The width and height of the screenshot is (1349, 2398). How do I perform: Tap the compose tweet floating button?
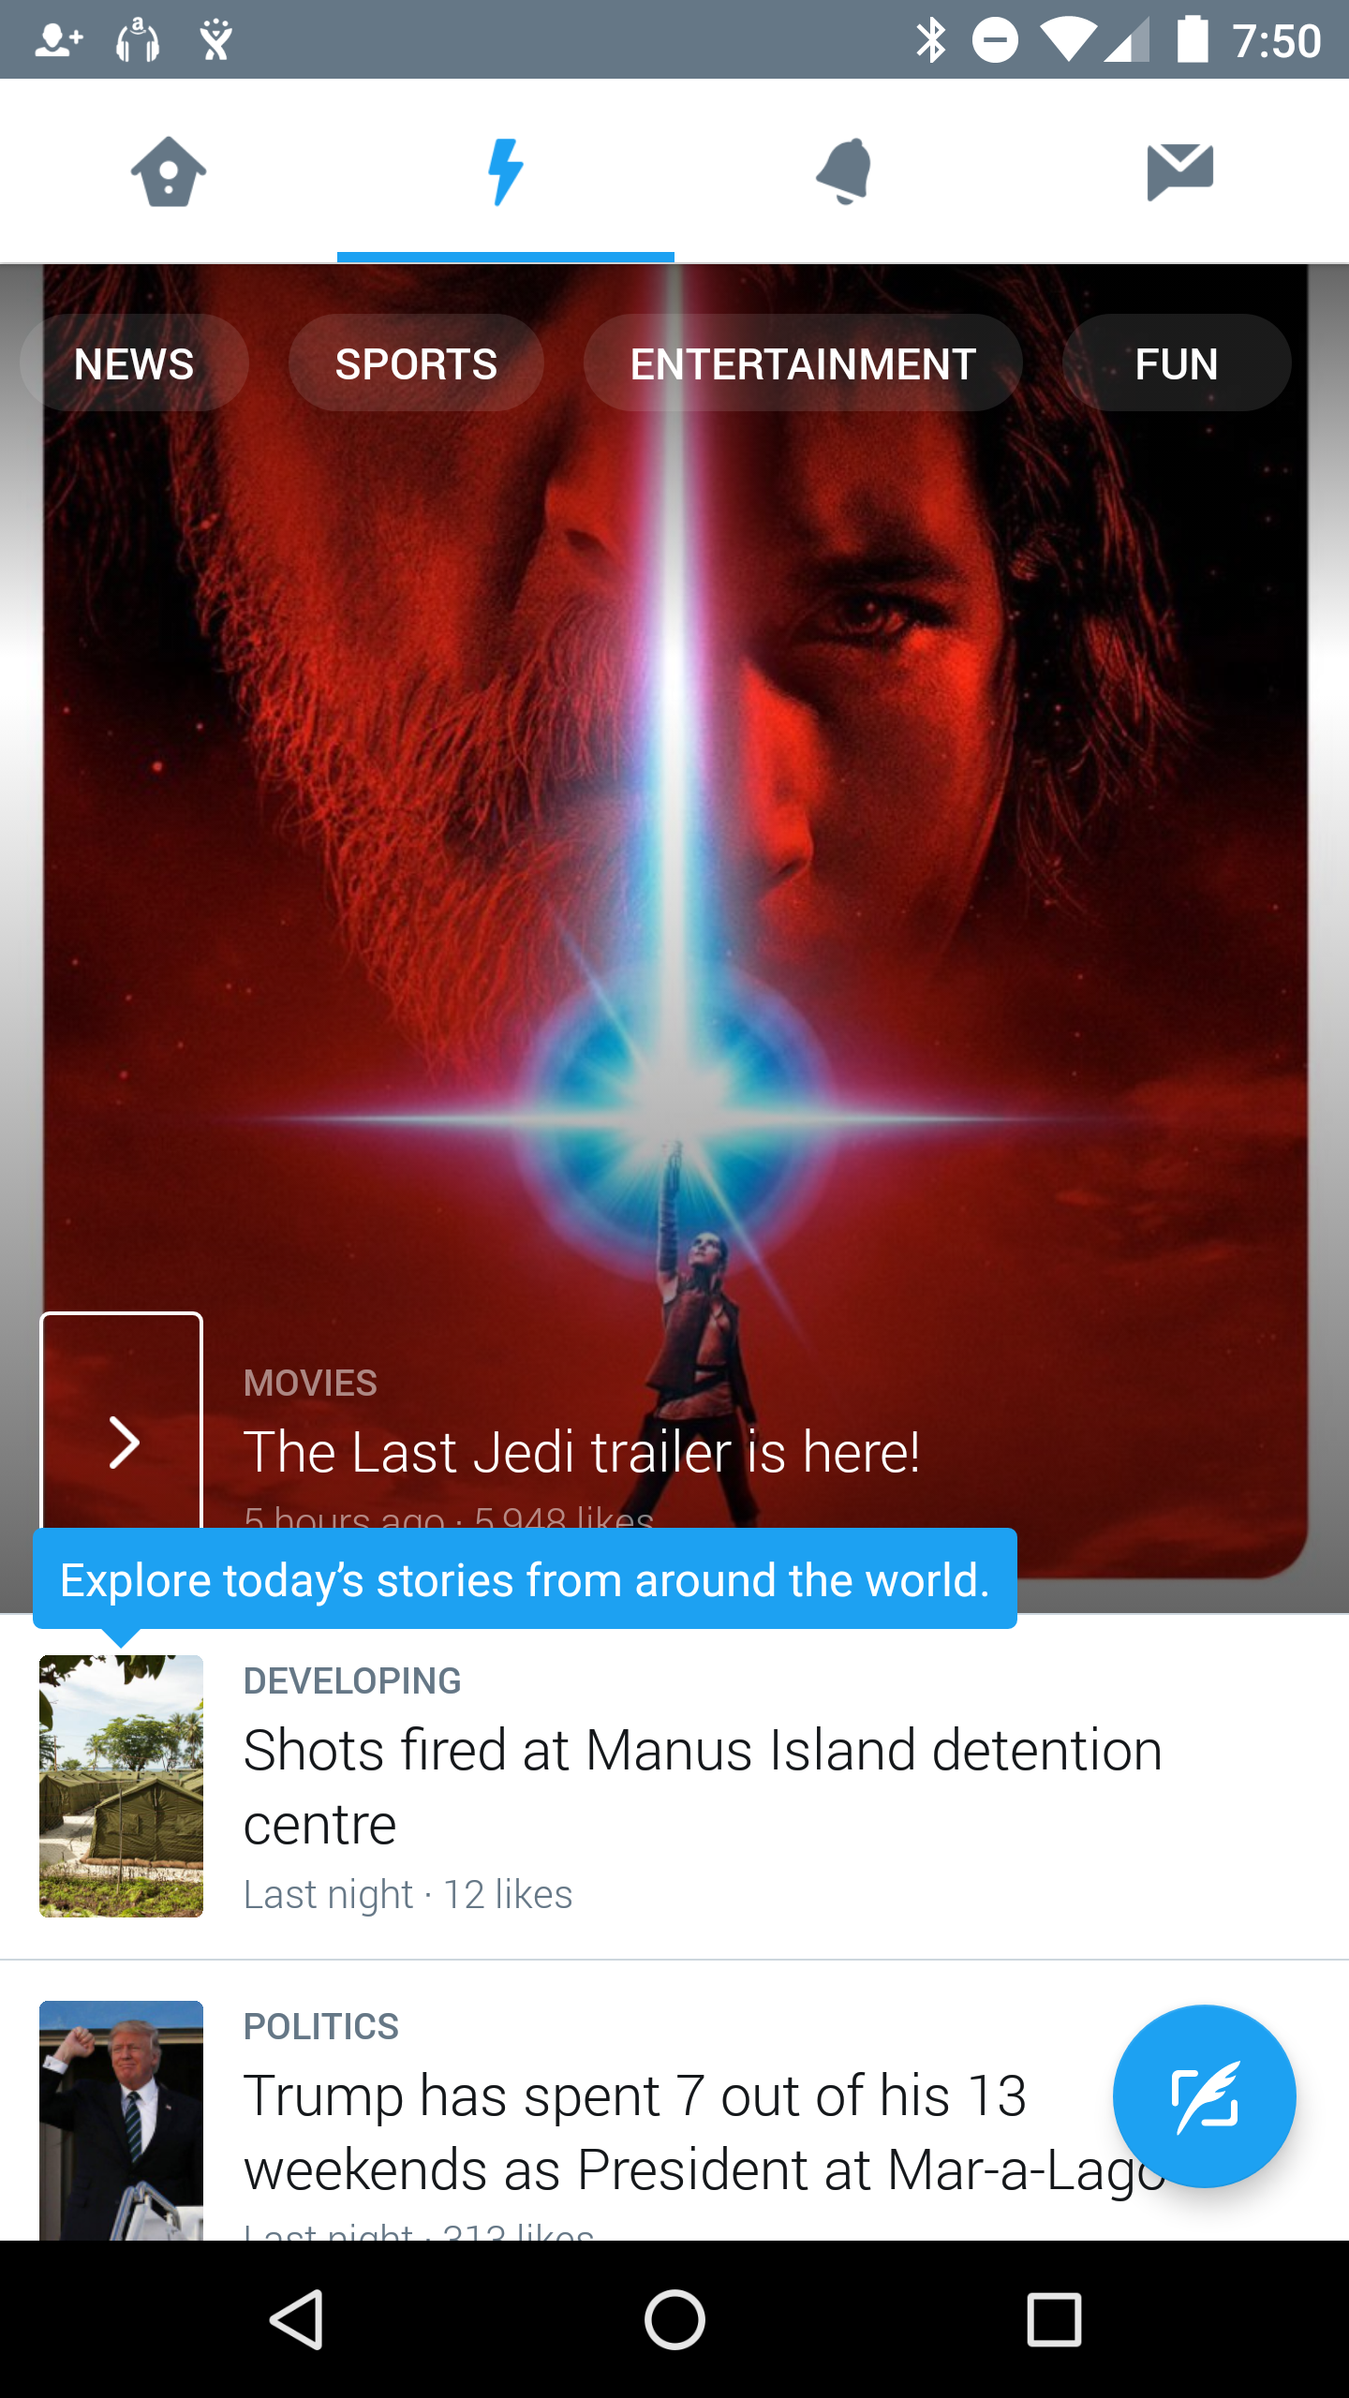pyautogui.click(x=1204, y=2095)
